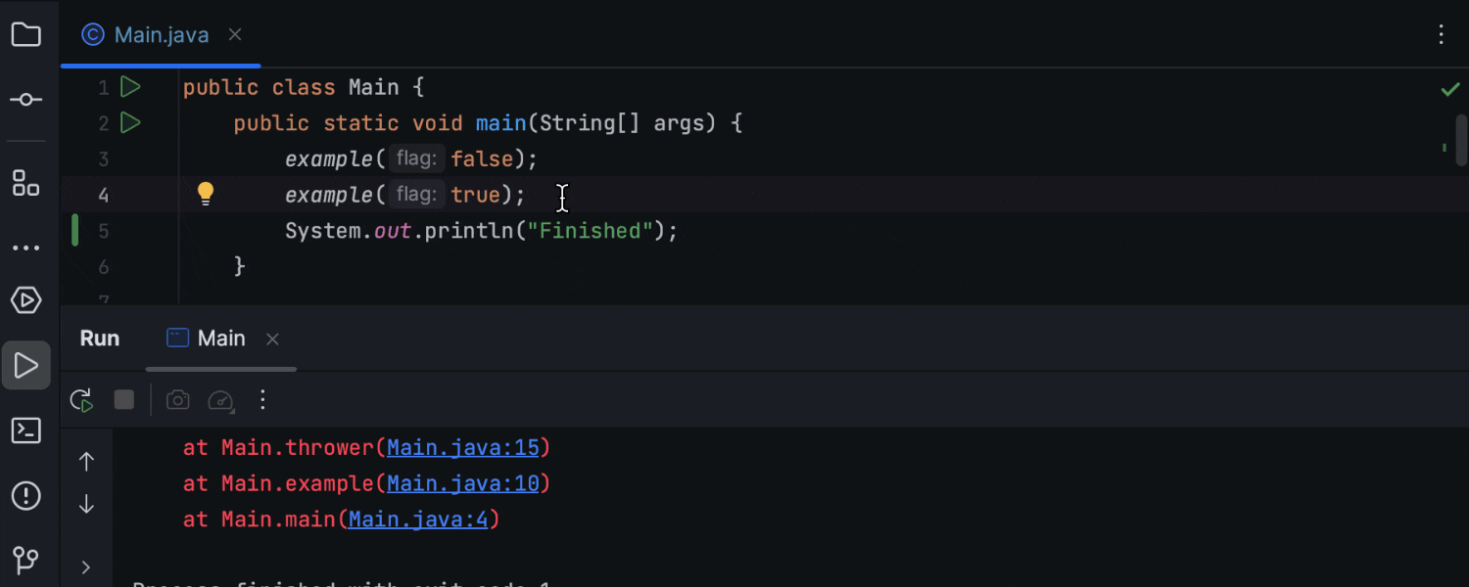
Task: Open the Problems tool window
Action: coord(26,496)
